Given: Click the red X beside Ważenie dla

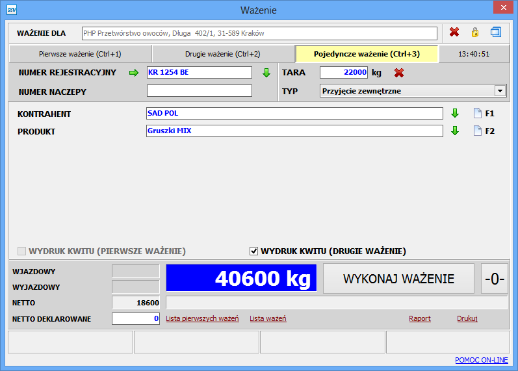Looking at the screenshot, I should [454, 32].
